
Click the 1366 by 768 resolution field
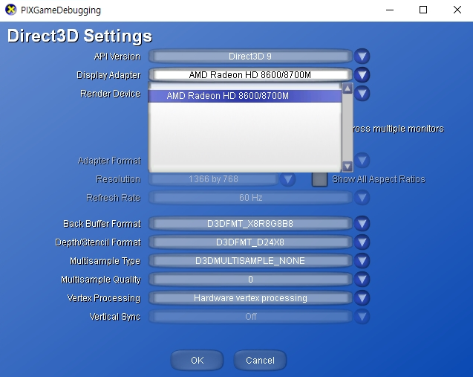(213, 179)
